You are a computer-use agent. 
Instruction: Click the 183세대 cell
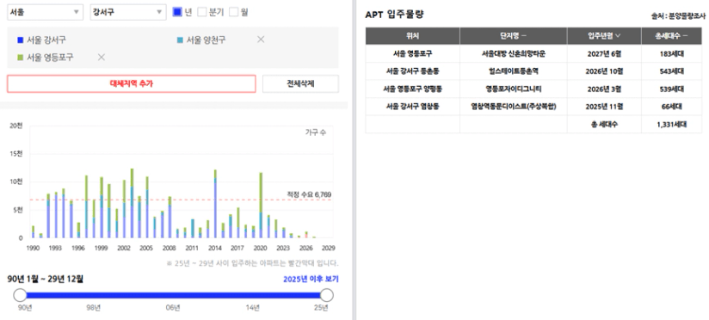point(671,53)
